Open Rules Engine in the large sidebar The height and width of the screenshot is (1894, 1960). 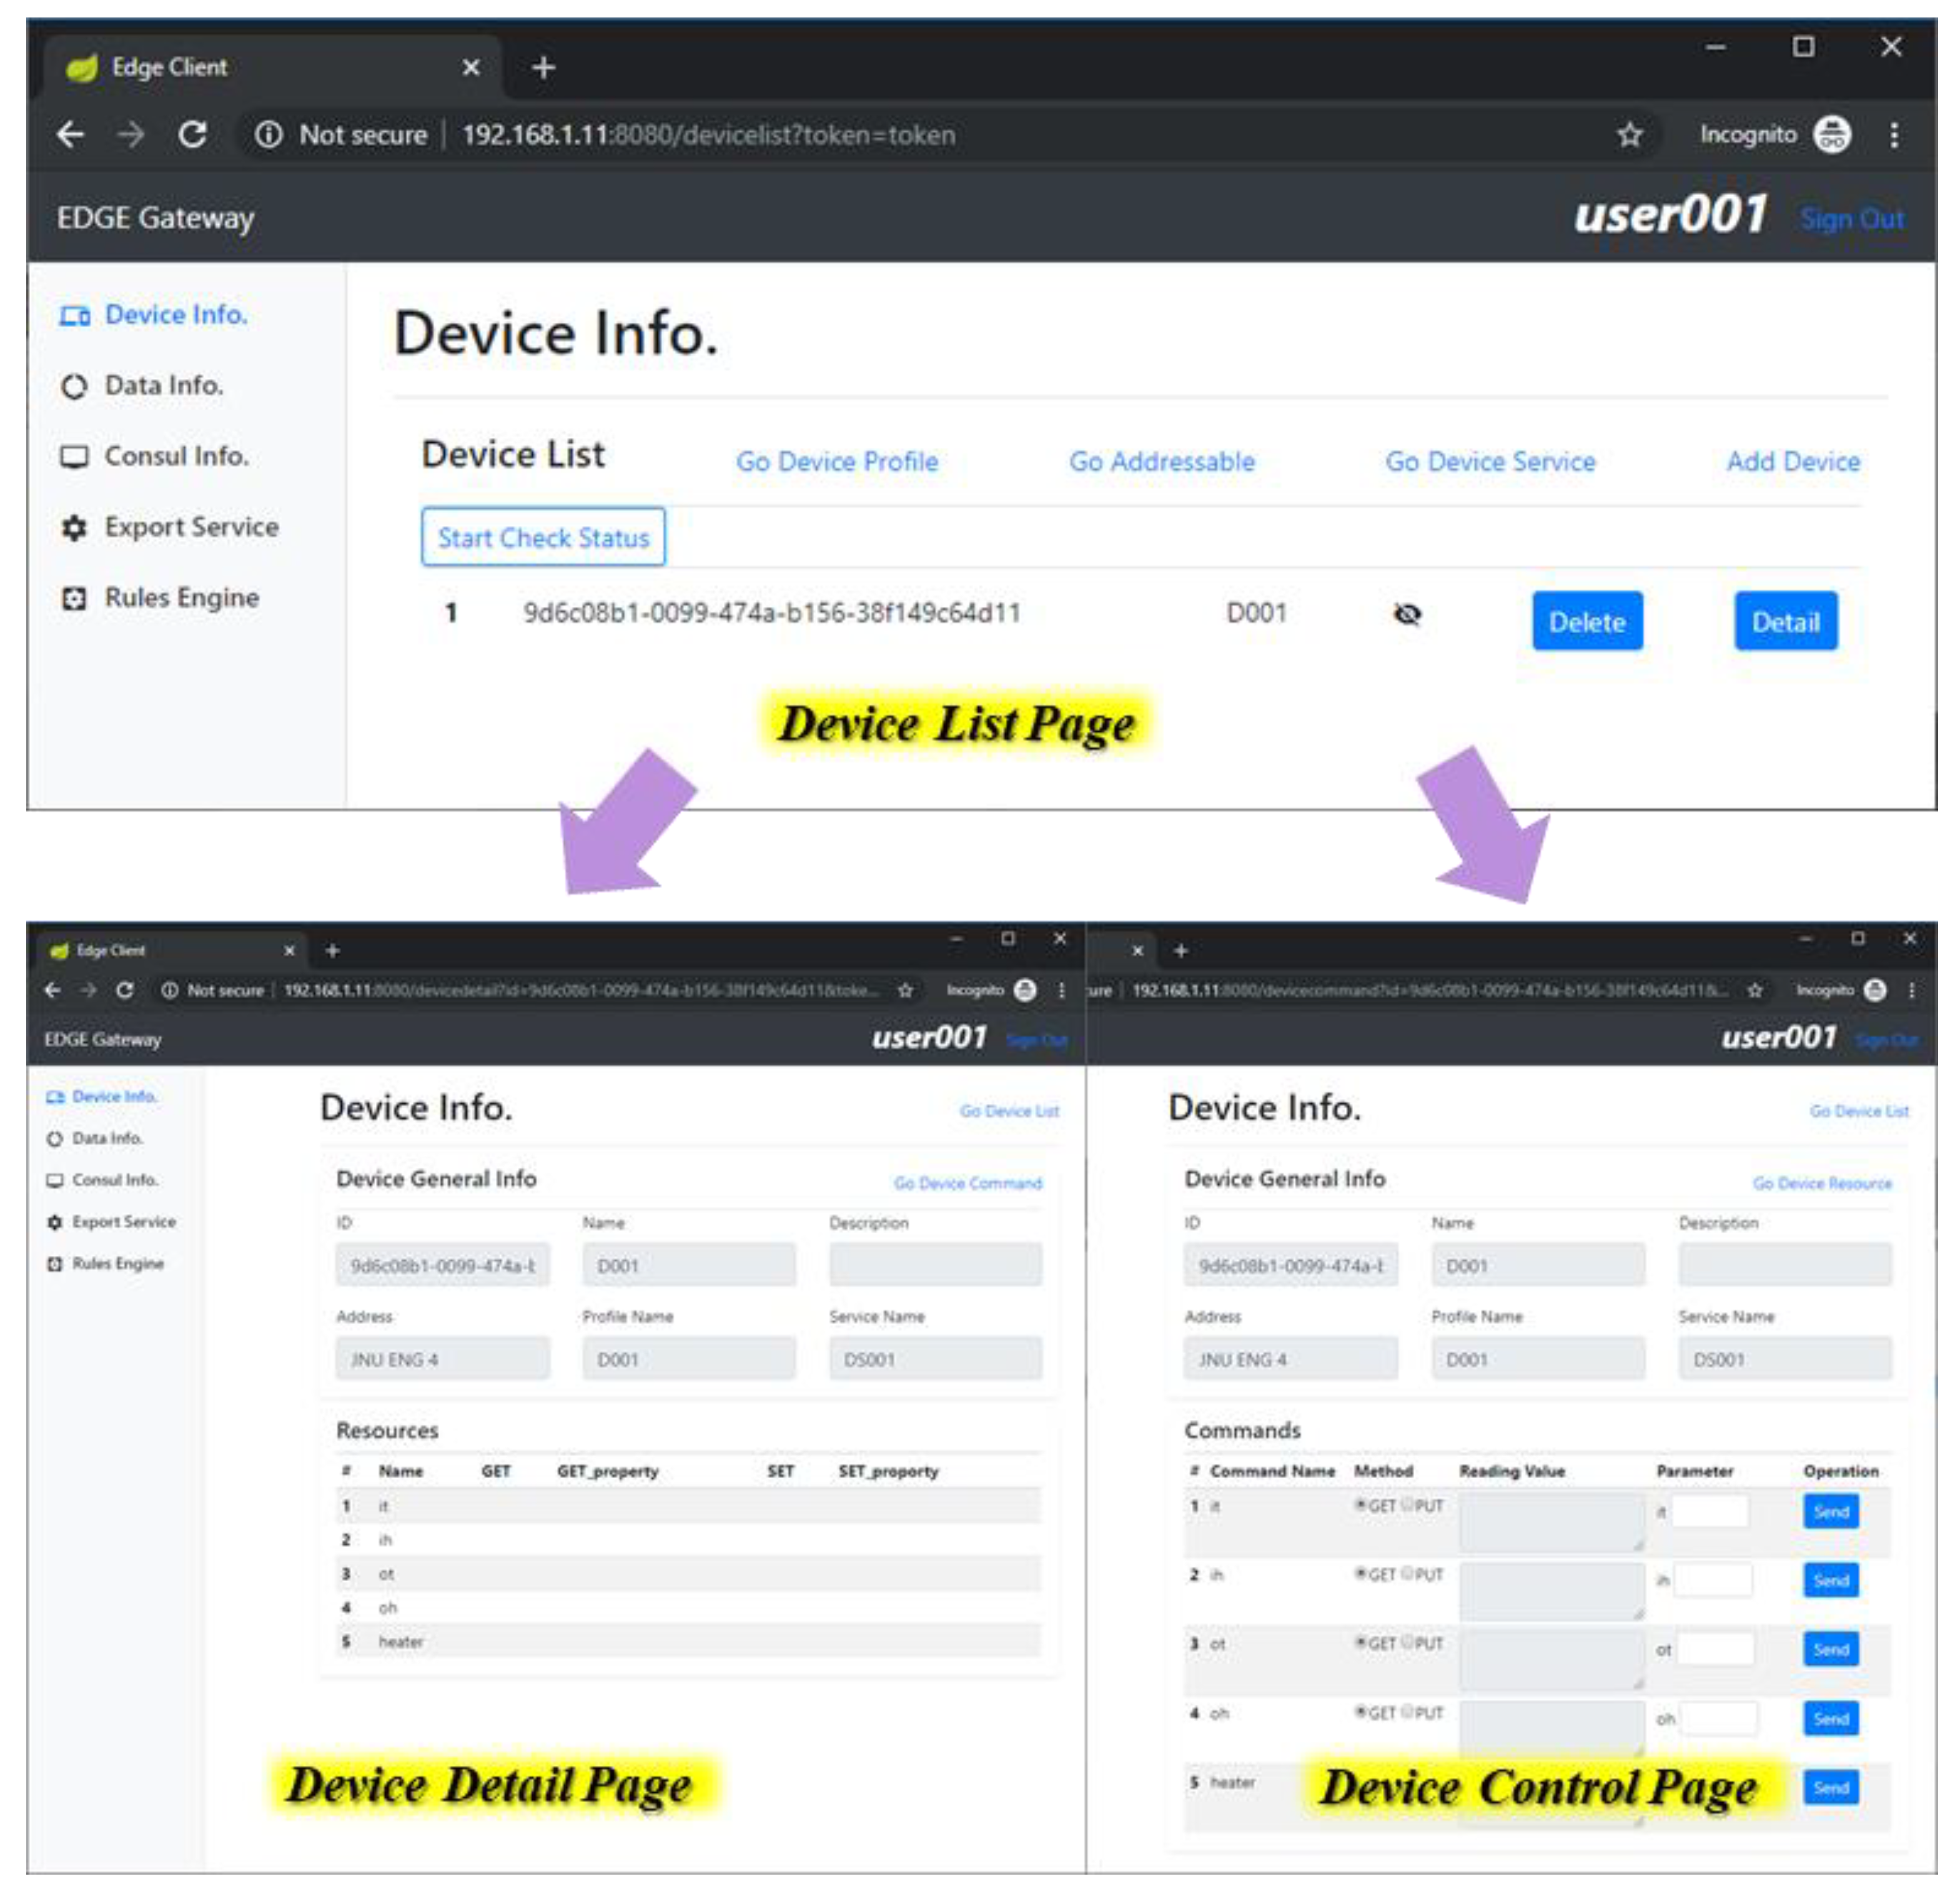(181, 598)
